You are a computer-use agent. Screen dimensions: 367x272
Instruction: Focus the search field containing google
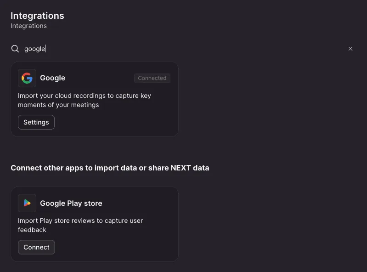[182, 49]
